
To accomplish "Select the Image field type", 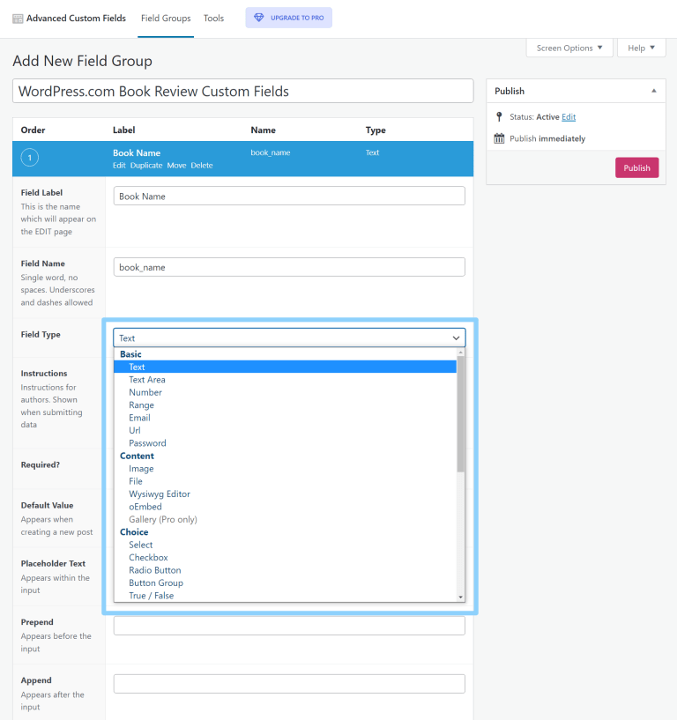I will click(286, 468).
